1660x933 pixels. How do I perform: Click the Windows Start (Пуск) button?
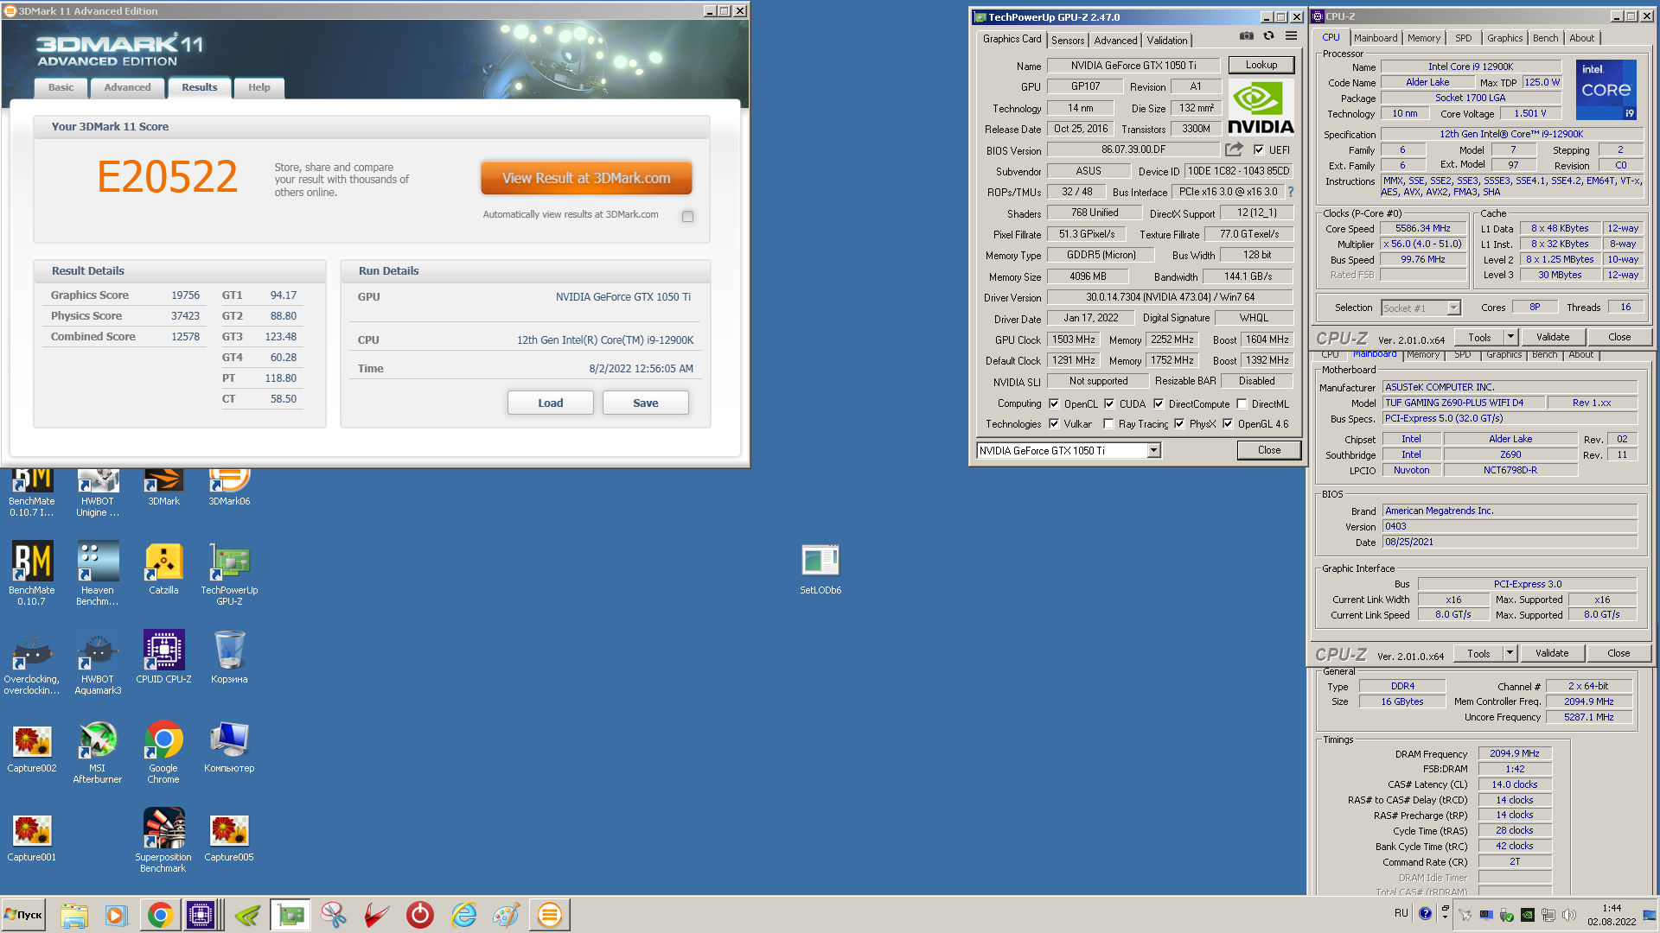(24, 915)
